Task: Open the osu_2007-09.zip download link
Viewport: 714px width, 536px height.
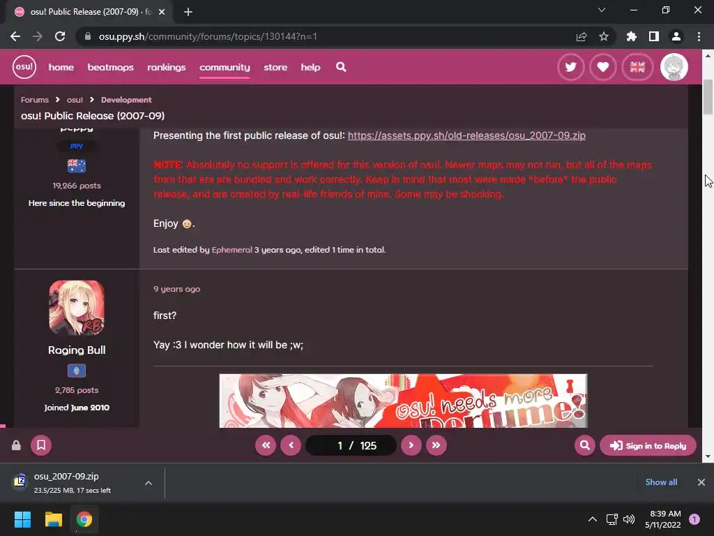Action: [x=466, y=135]
